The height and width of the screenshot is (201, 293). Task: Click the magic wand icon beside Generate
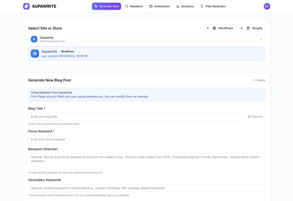click(249, 117)
